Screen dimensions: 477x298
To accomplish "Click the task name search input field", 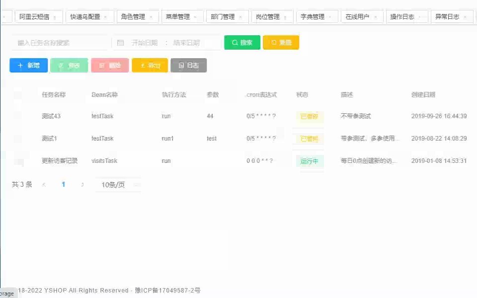I will click(x=60, y=43).
